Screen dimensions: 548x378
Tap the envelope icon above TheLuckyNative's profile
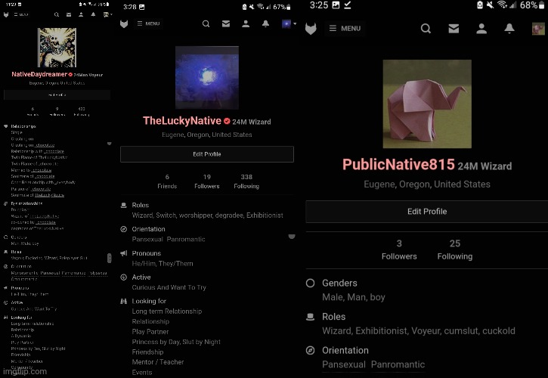tap(225, 23)
